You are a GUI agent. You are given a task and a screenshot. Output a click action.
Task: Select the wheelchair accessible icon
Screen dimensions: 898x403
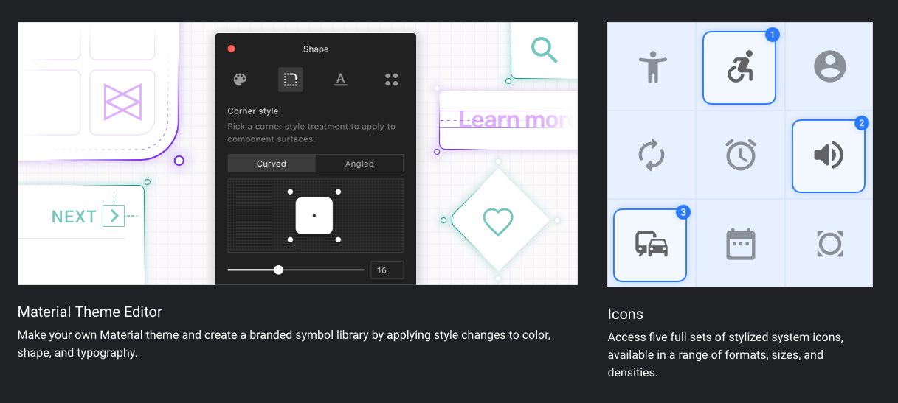[x=740, y=67]
